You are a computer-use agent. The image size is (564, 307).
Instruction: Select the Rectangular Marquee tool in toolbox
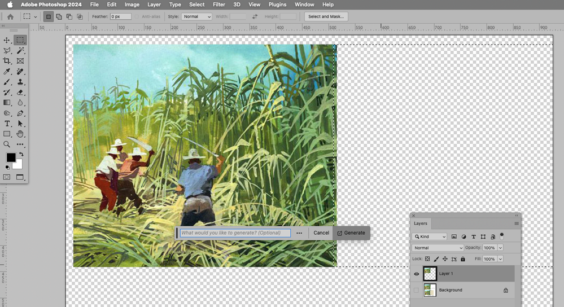(20, 40)
